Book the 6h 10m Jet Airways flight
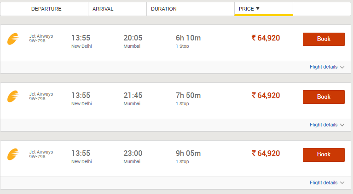Screen dimensions: 353x194 (324, 39)
